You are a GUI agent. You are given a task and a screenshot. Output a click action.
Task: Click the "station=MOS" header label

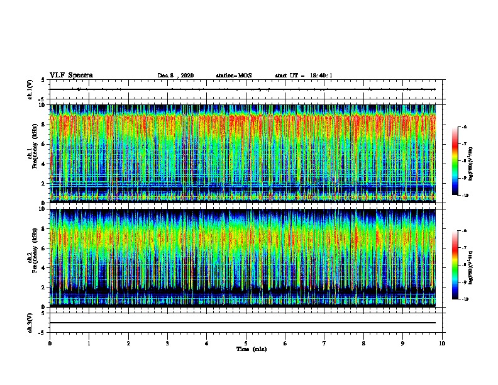234,75
